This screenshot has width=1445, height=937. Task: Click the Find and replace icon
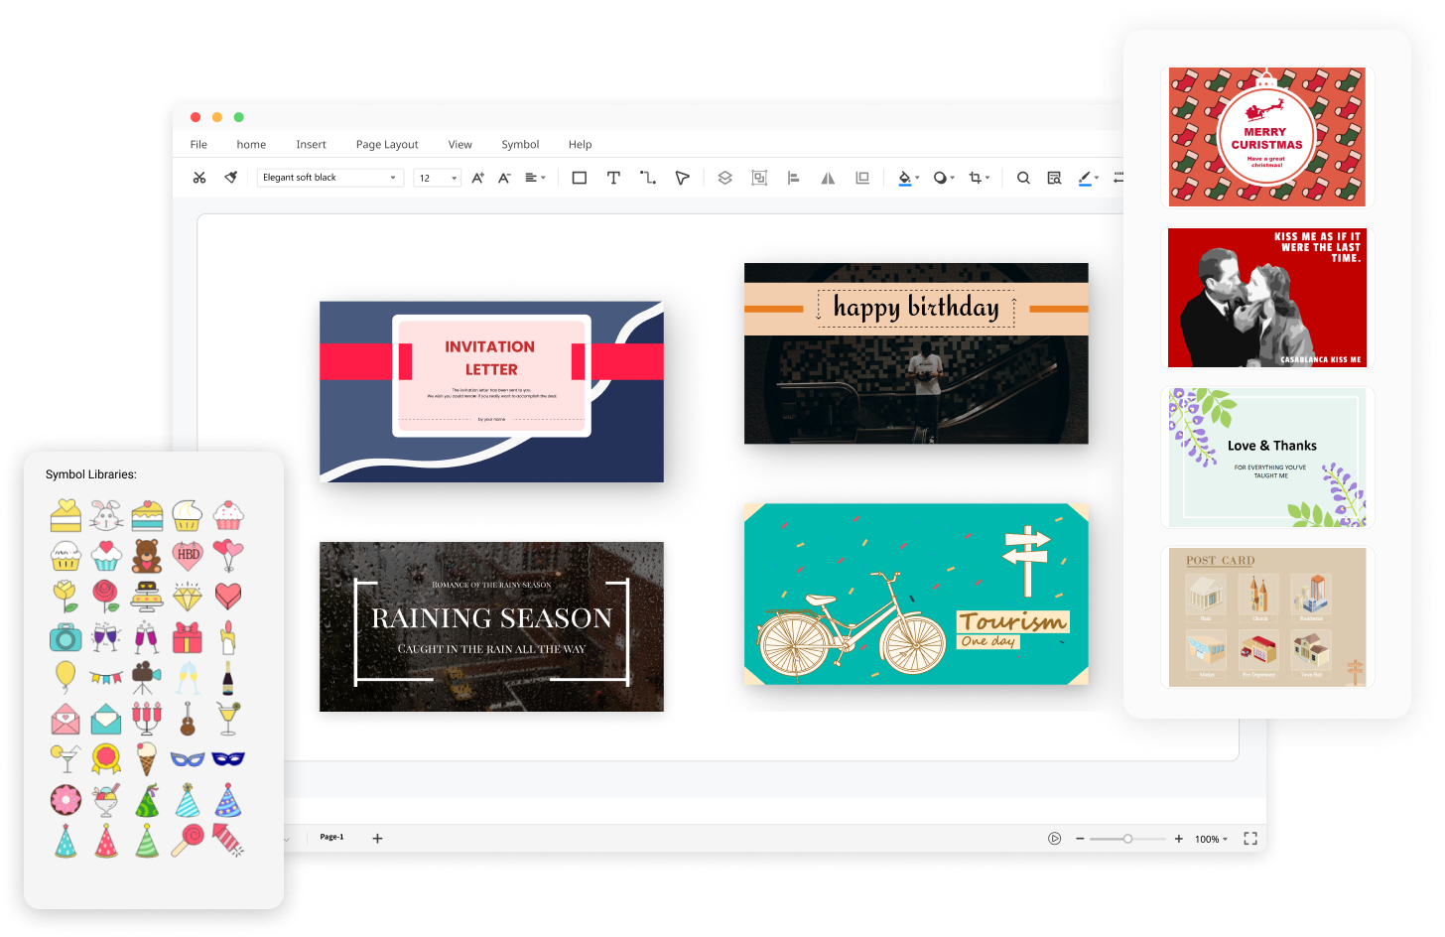point(1055,178)
